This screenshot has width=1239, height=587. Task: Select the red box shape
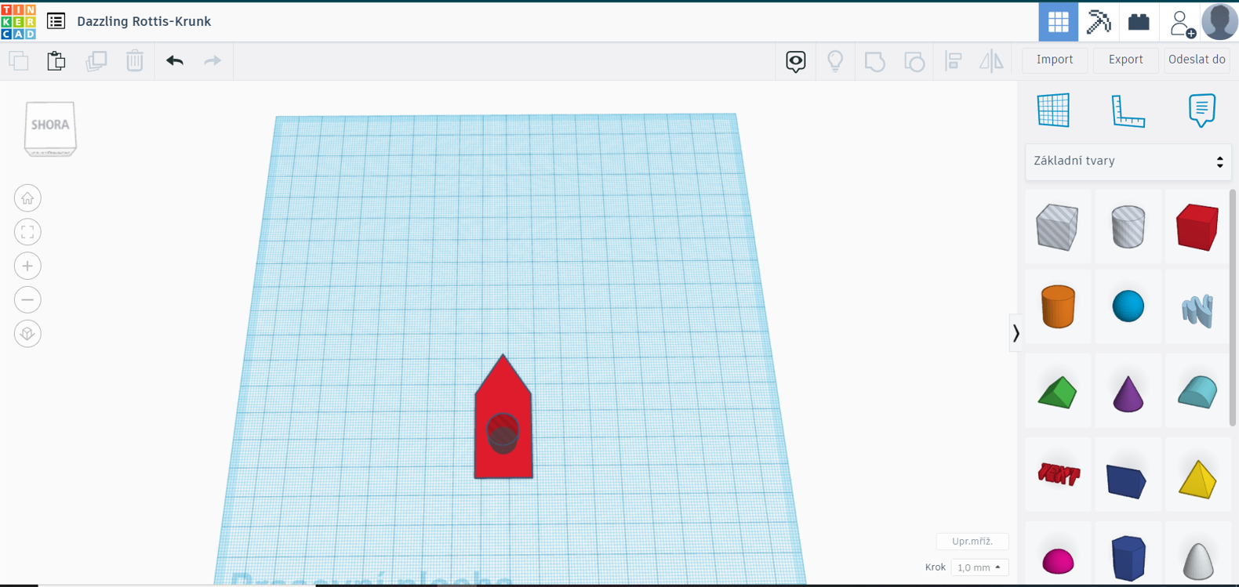click(1197, 227)
